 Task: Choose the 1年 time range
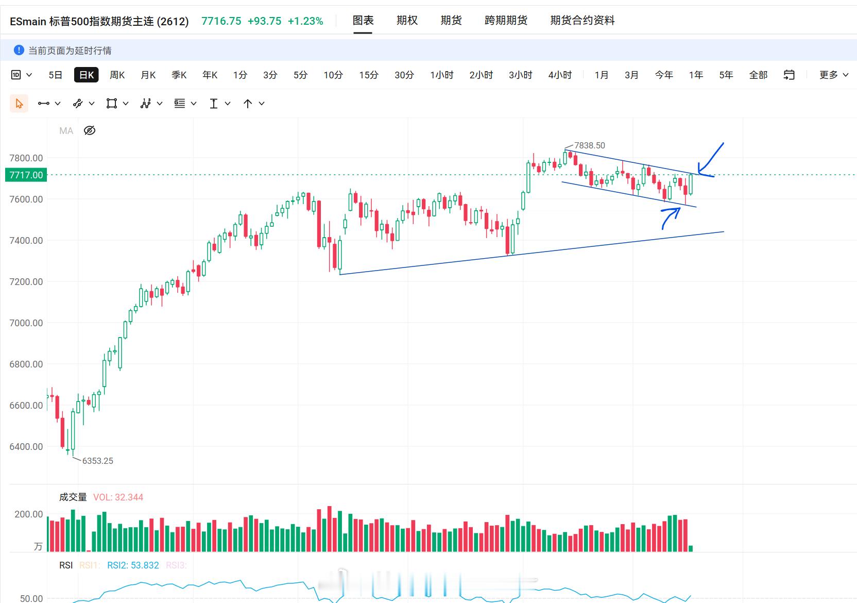pyautogui.click(x=696, y=75)
